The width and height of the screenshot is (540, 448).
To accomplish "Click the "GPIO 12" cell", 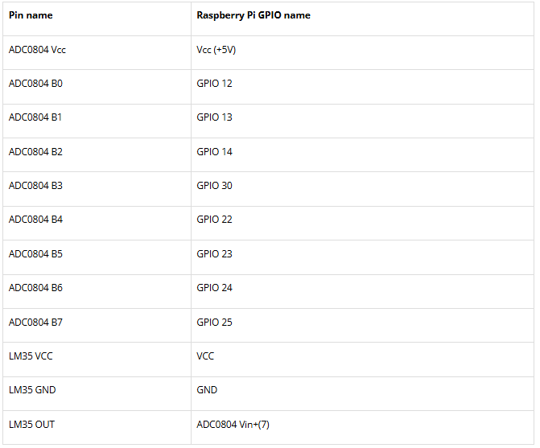I will [214, 84].
